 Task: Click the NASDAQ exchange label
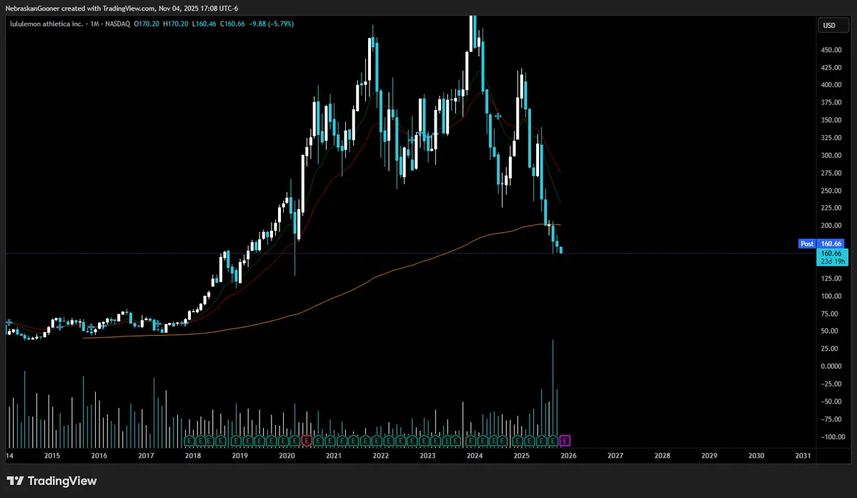point(117,24)
